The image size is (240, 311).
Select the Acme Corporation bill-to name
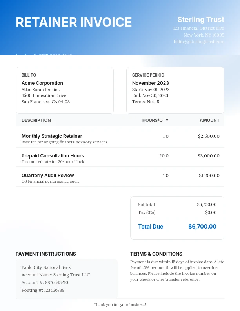(42, 83)
